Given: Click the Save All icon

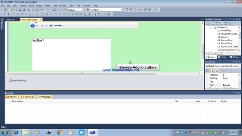Looking at the screenshot, I should 23,10.
